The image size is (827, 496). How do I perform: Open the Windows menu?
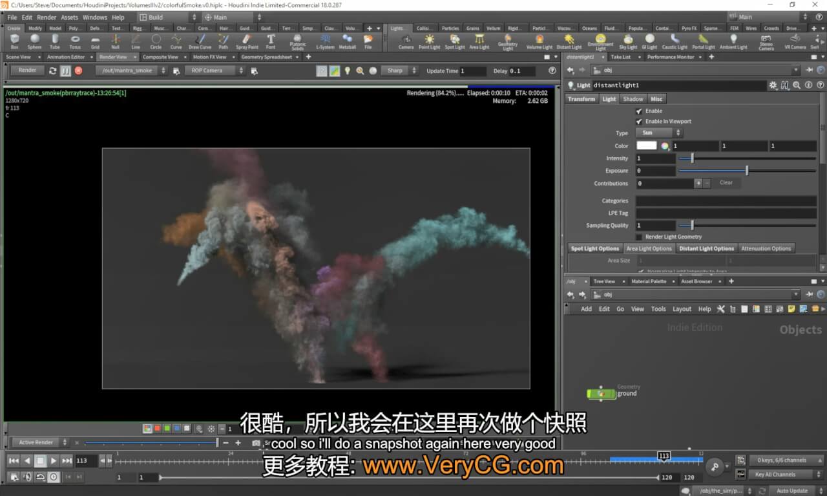pos(95,17)
